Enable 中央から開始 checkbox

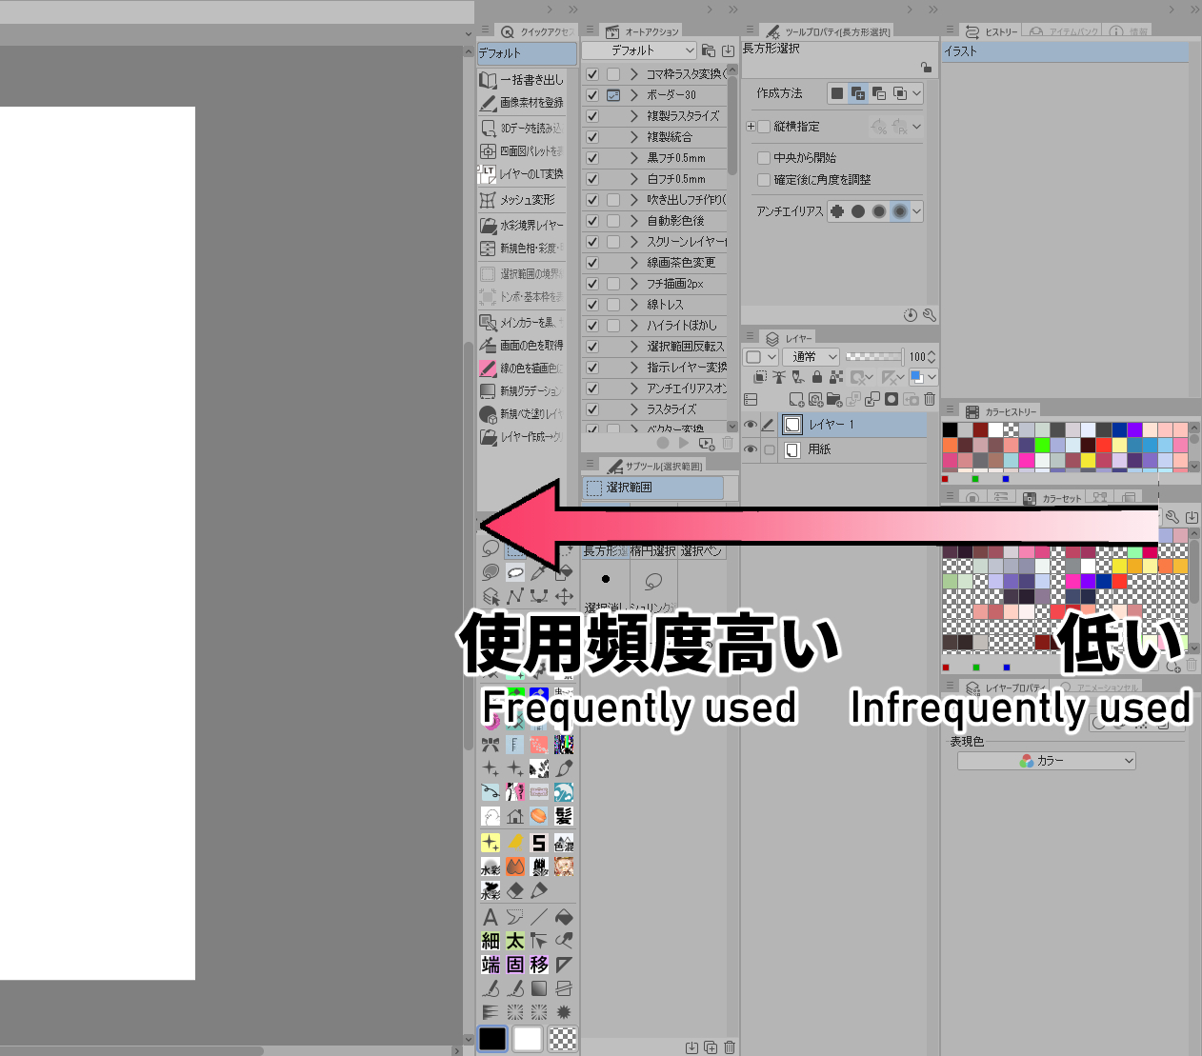click(x=764, y=158)
